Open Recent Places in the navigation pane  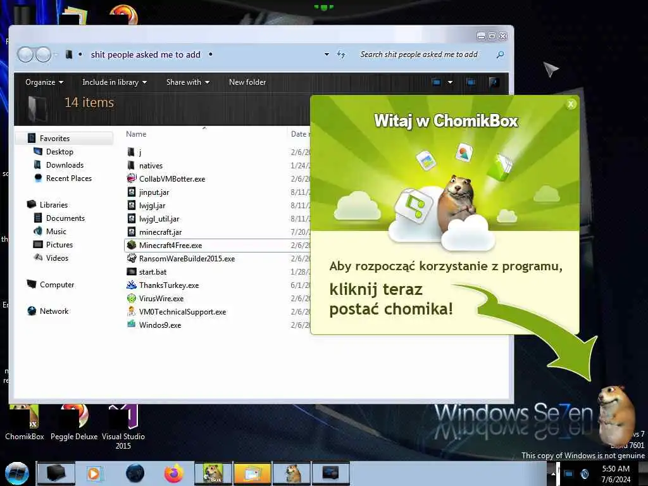click(x=69, y=178)
